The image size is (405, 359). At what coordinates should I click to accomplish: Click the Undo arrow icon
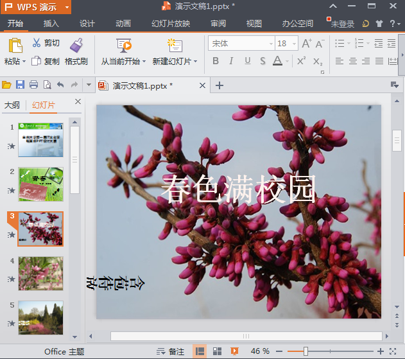[60, 85]
